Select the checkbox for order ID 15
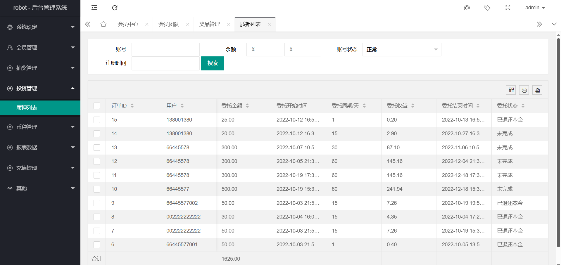Image resolution: width=561 pixels, height=265 pixels. [97, 120]
